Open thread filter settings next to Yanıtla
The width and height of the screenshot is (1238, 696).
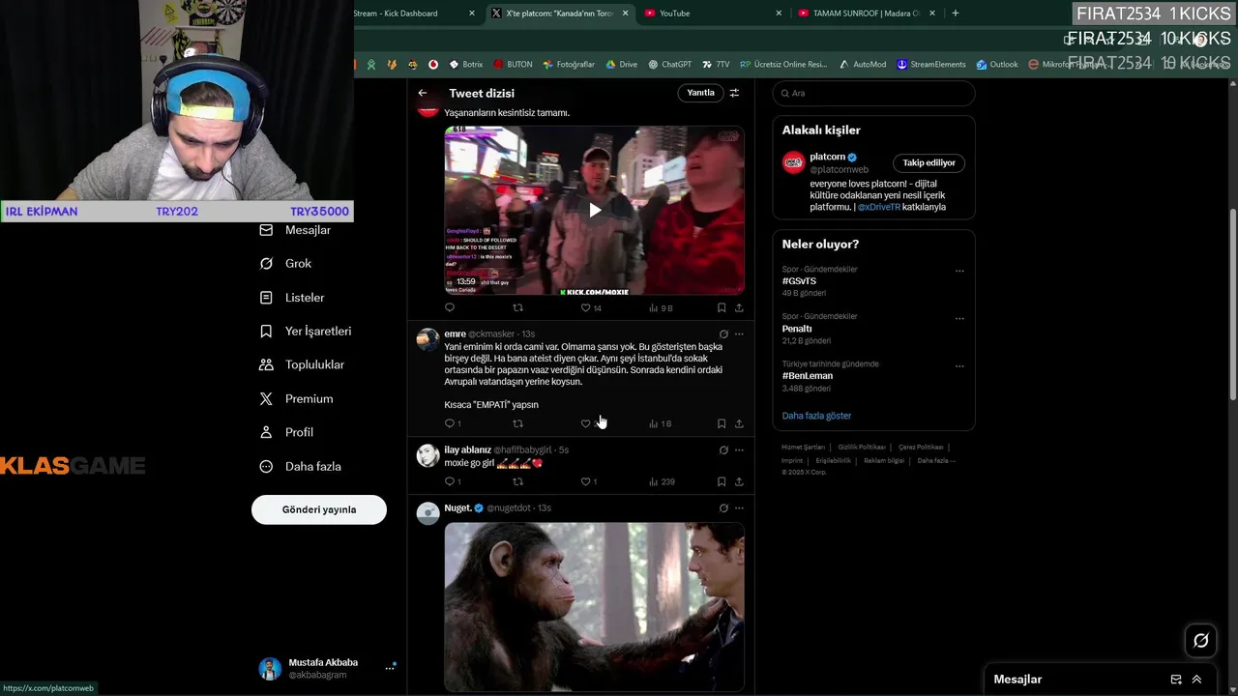tap(734, 93)
